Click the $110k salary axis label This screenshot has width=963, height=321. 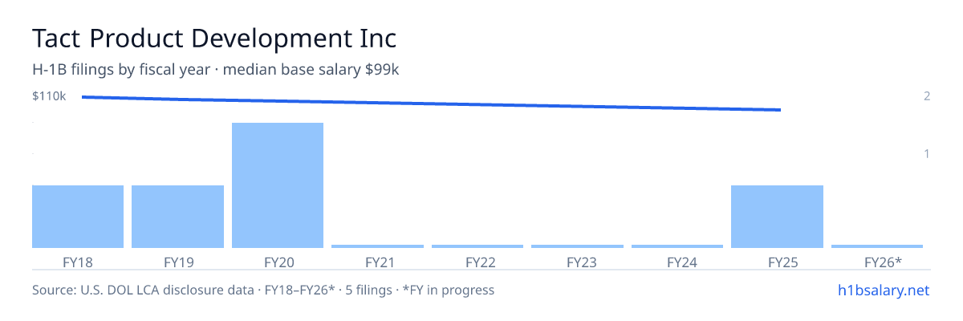coord(49,96)
